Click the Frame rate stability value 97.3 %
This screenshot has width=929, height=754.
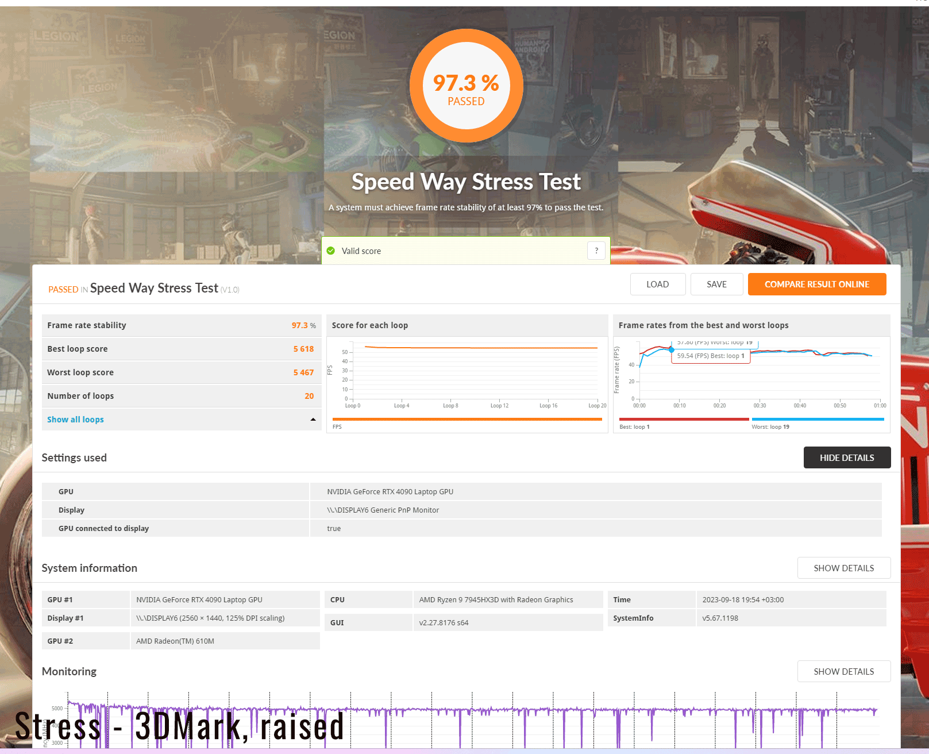point(303,325)
